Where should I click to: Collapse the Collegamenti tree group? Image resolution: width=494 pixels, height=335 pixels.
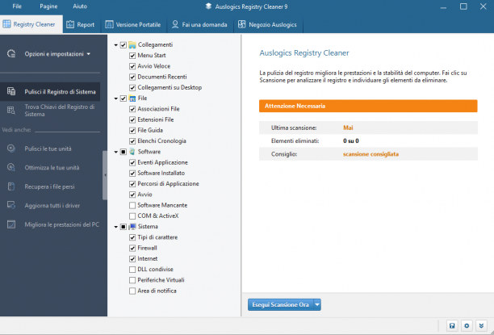pyautogui.click(x=116, y=45)
